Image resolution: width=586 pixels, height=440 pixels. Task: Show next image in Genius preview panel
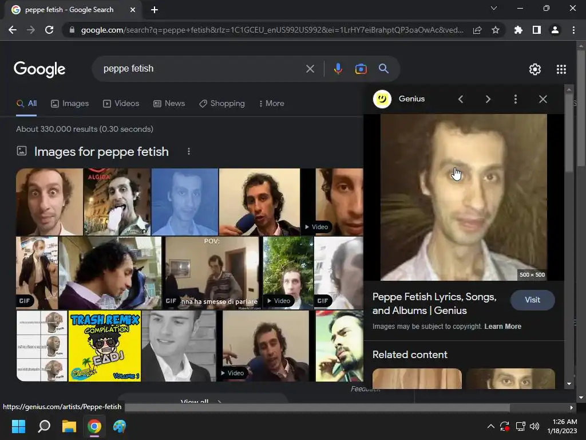pos(488,99)
